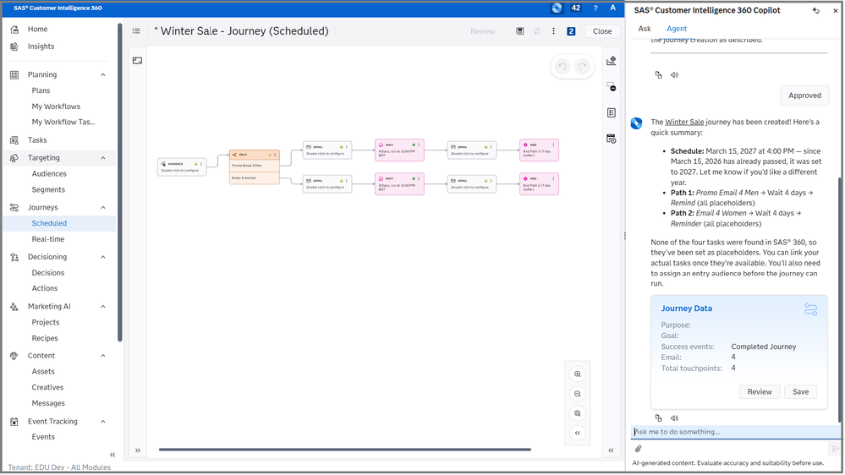The height and width of the screenshot is (475, 845).
Task: Select the End Path 2 node
Action: tap(539, 184)
